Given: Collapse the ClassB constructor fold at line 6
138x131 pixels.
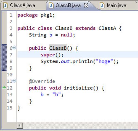Looking at the screenshot, I should coord(14,48).
